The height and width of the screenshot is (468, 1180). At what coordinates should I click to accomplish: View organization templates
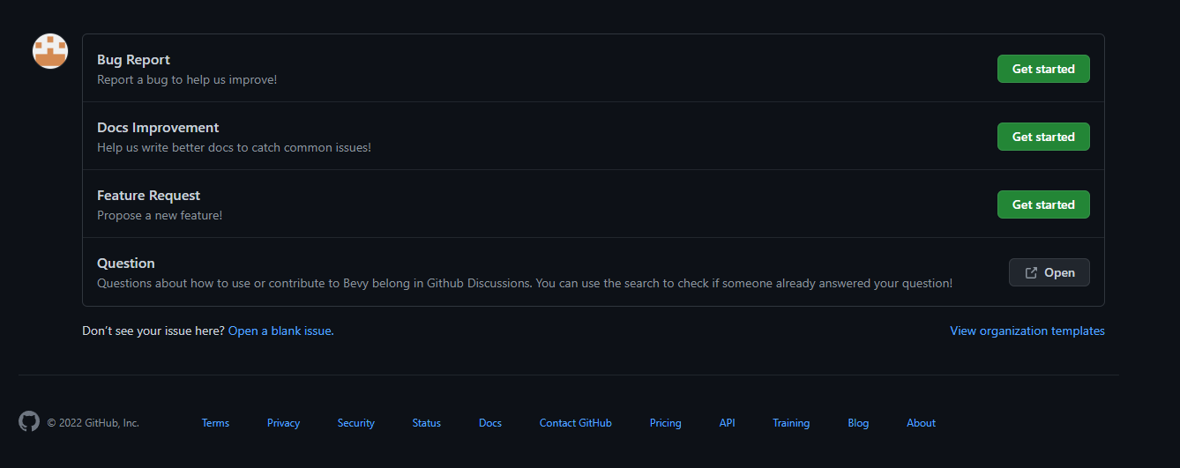[1027, 331]
